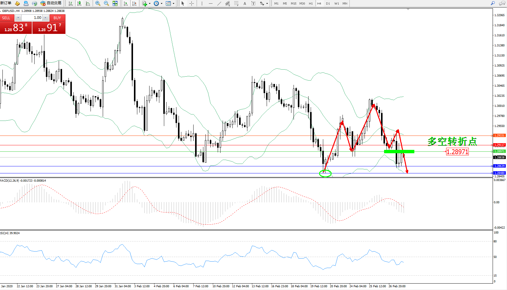Switch to the D1 timeframe
The width and height of the screenshot is (507, 290).
(x=328, y=3)
